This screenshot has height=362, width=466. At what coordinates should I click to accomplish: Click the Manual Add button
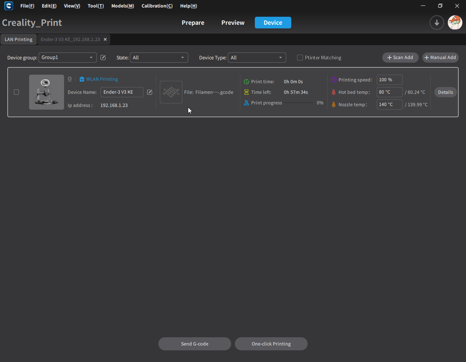[441, 58]
